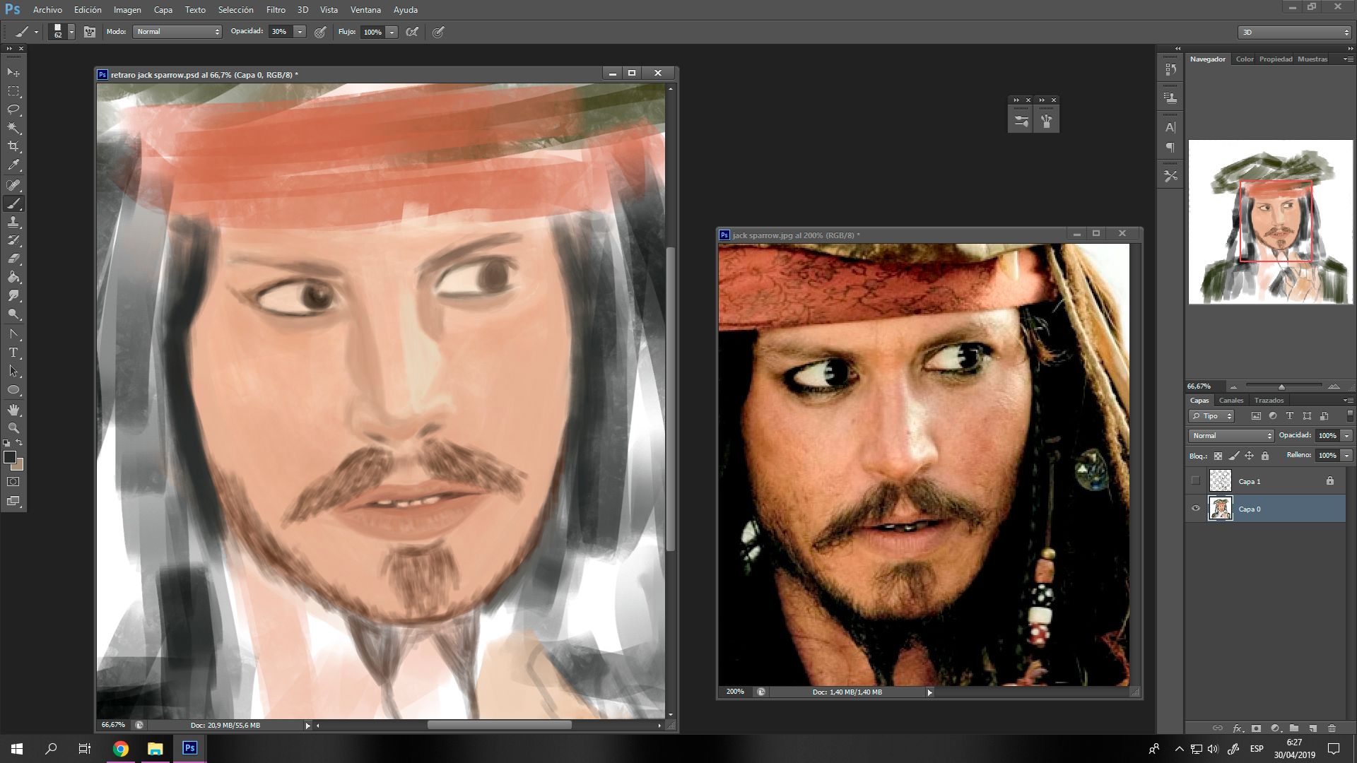Pick the Eyedropper tool
The height and width of the screenshot is (763, 1357).
(x=13, y=165)
